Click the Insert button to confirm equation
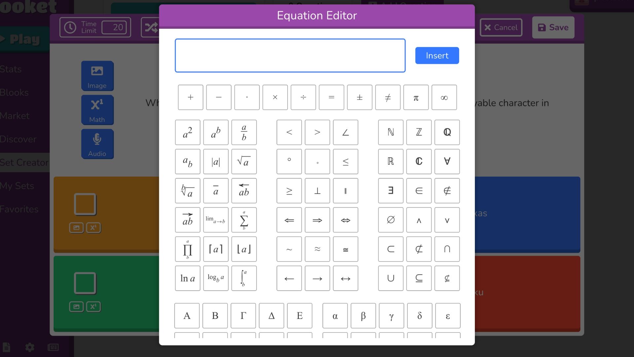Viewport: 634px width, 357px height. coord(437,55)
